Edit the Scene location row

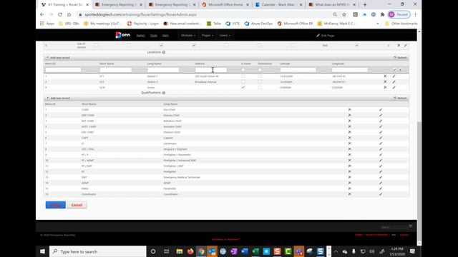click(394, 87)
